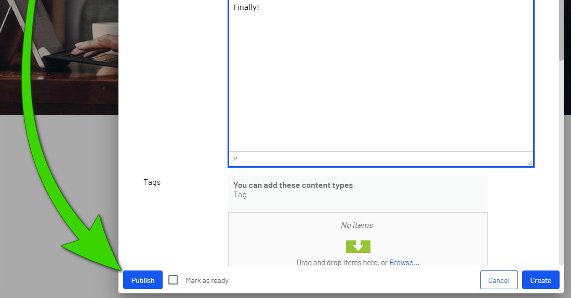Screen dimensions: 571x298
Task: Place cursor after the word Finally!
Action: pyautogui.click(x=259, y=7)
